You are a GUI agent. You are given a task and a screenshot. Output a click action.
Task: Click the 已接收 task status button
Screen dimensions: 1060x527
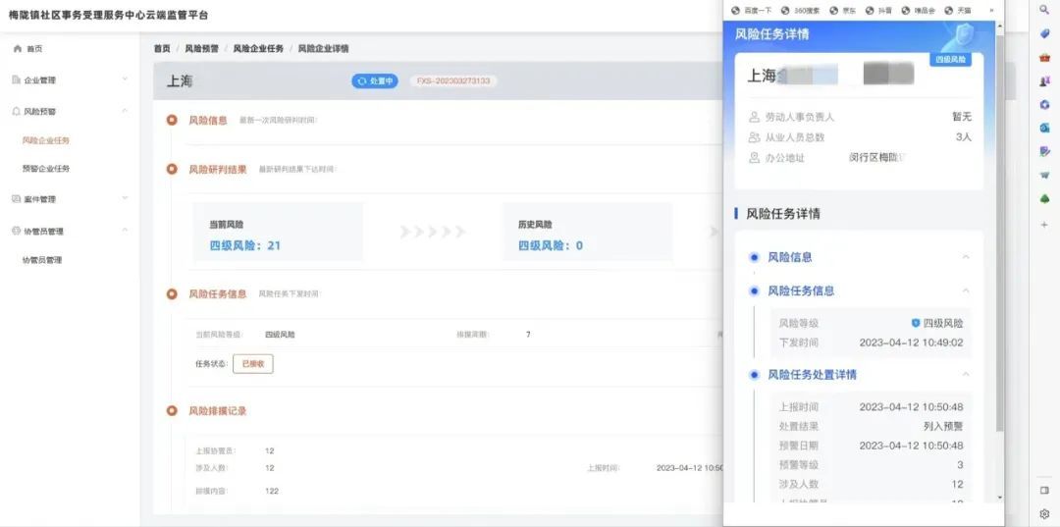[x=252, y=363]
